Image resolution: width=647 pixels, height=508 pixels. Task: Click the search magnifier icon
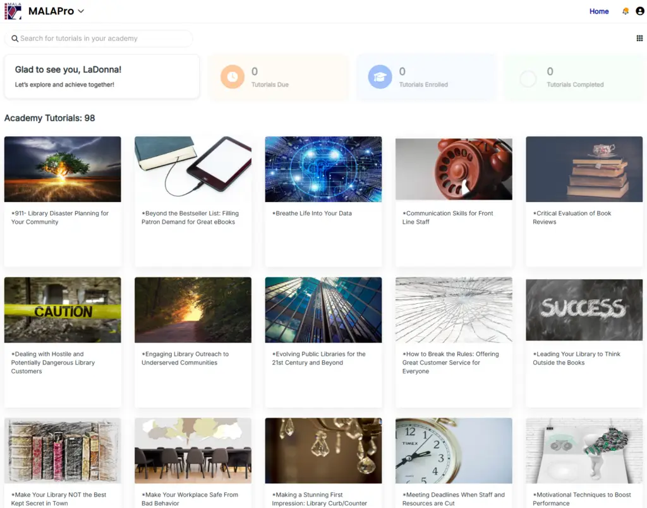coord(15,39)
